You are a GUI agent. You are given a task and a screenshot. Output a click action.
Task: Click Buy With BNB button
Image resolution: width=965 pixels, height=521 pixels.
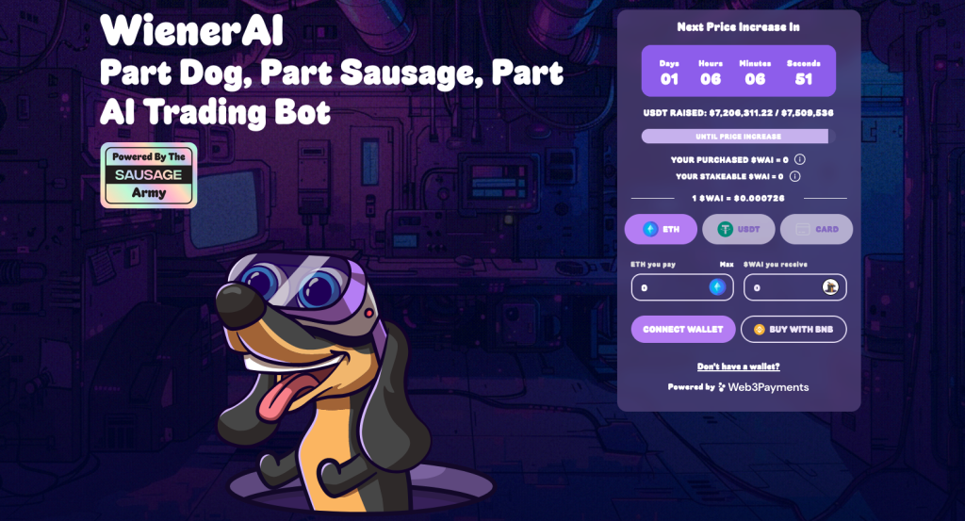click(x=793, y=329)
